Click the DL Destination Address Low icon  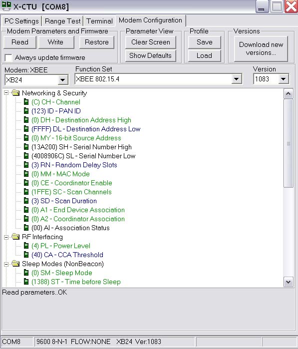click(x=26, y=129)
